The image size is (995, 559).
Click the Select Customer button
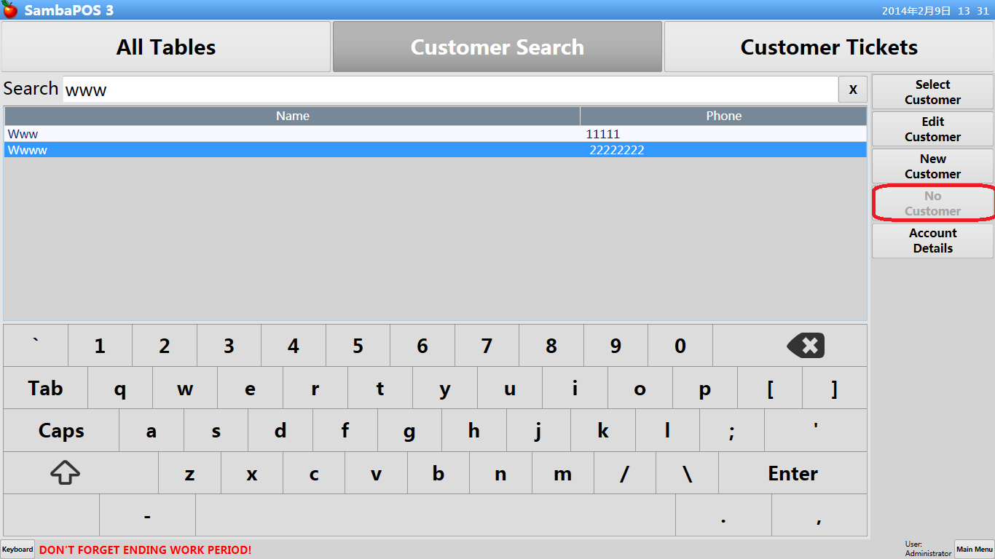(932, 92)
